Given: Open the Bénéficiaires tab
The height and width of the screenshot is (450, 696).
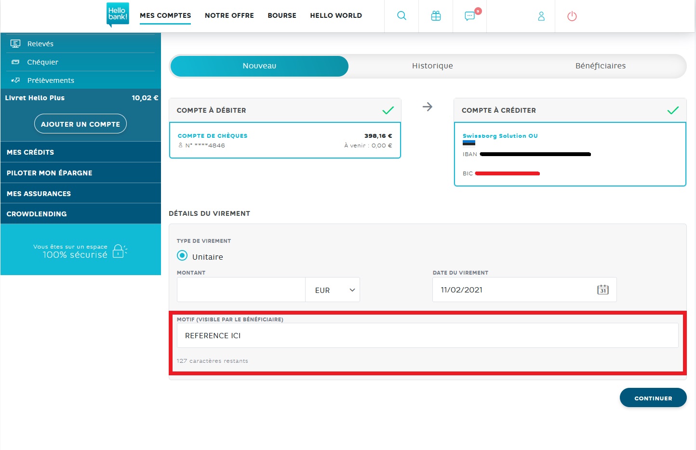Looking at the screenshot, I should point(600,66).
